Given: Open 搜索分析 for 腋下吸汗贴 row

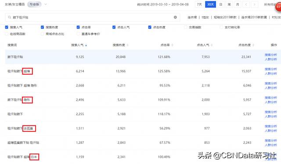Looking at the screenshot, I should [x=271, y=55].
